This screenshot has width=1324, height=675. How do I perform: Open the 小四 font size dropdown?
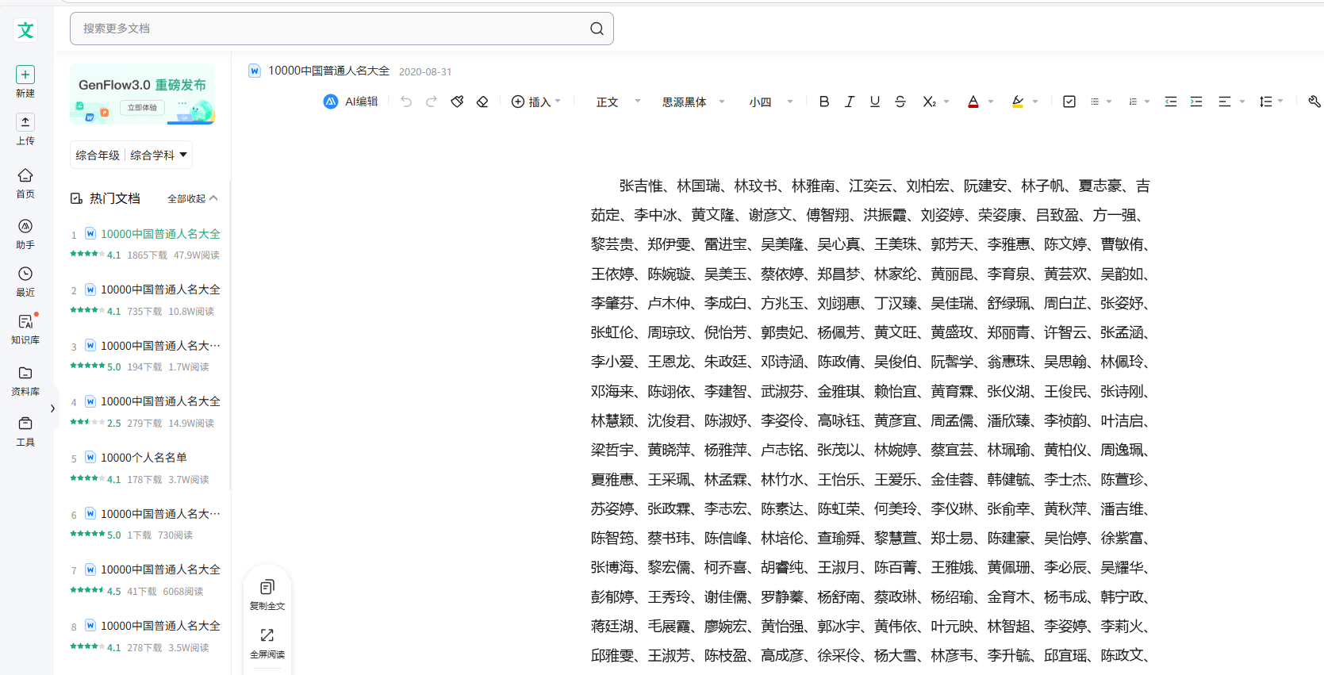[770, 102]
